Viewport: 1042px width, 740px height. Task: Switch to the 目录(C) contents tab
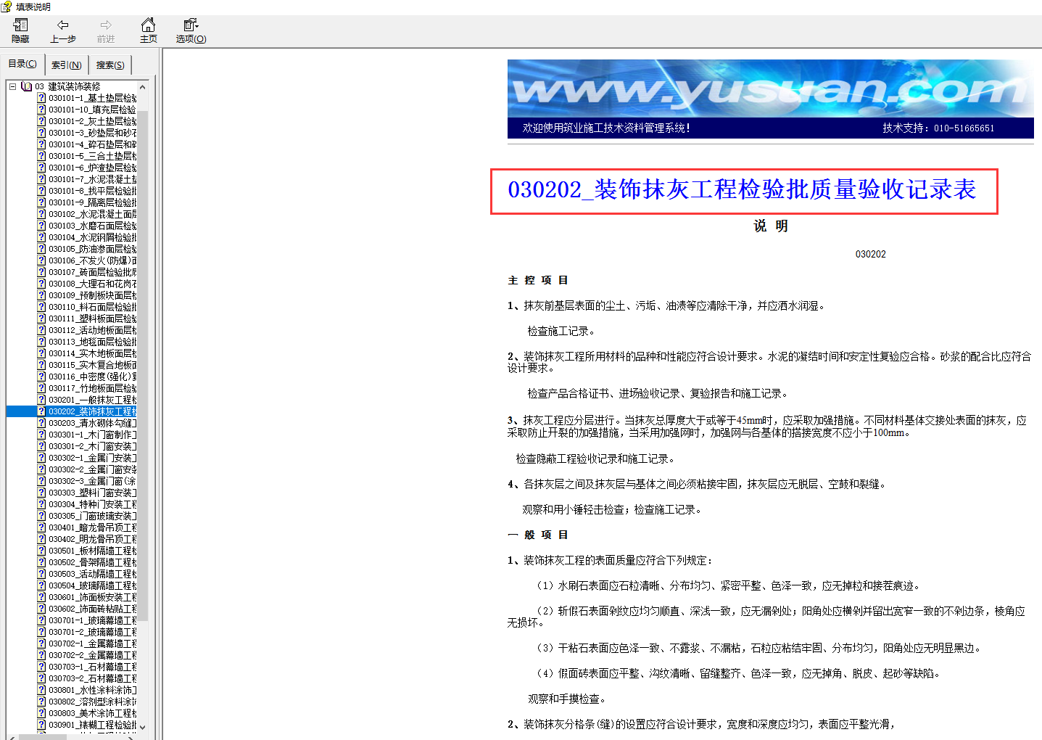tap(22, 64)
